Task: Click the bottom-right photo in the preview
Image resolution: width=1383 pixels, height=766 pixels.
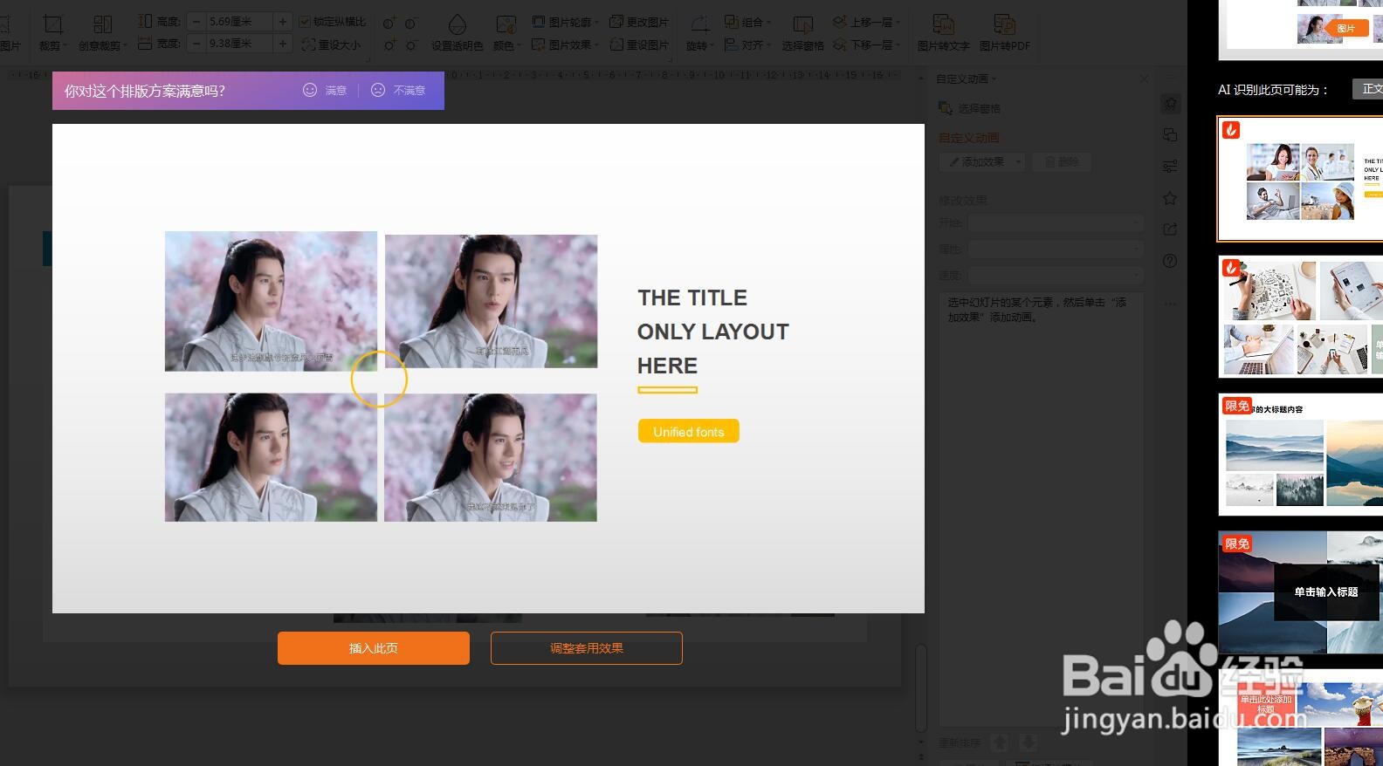Action: click(x=491, y=457)
